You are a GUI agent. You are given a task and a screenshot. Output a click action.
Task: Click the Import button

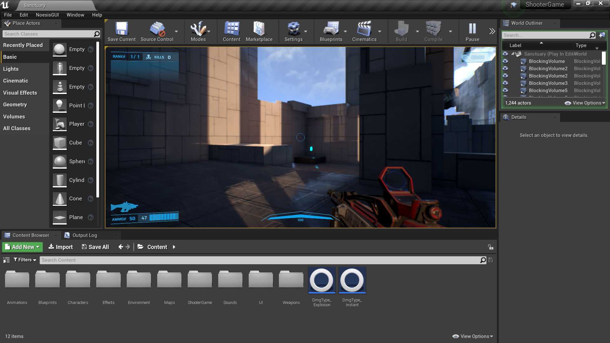pyautogui.click(x=60, y=247)
